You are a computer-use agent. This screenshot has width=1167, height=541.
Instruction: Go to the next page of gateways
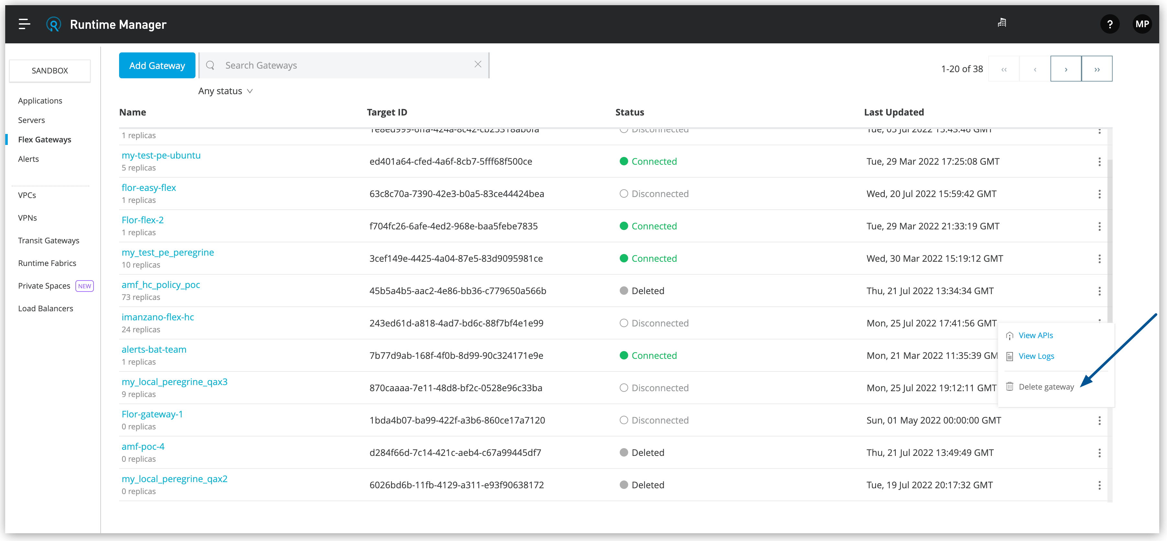point(1065,69)
